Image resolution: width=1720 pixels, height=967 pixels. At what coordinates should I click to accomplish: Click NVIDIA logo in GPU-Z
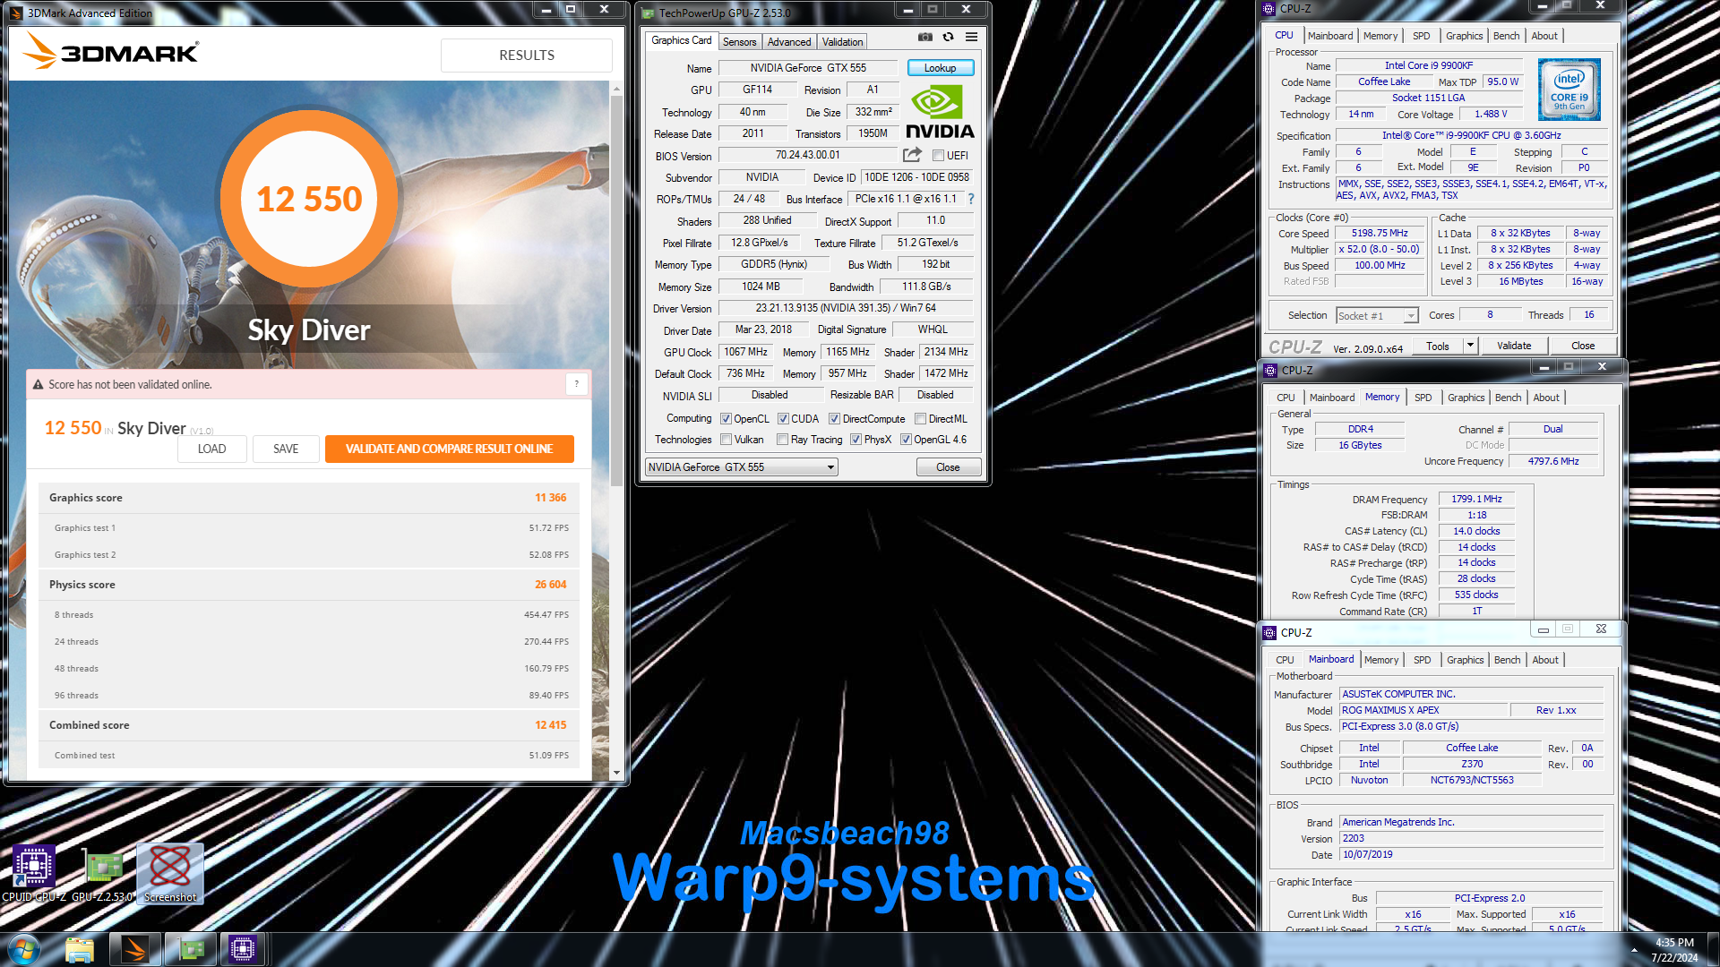point(940,112)
